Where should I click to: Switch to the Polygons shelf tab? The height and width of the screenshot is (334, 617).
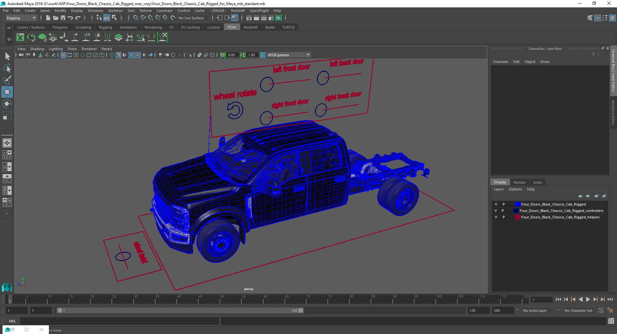pyautogui.click(x=60, y=27)
